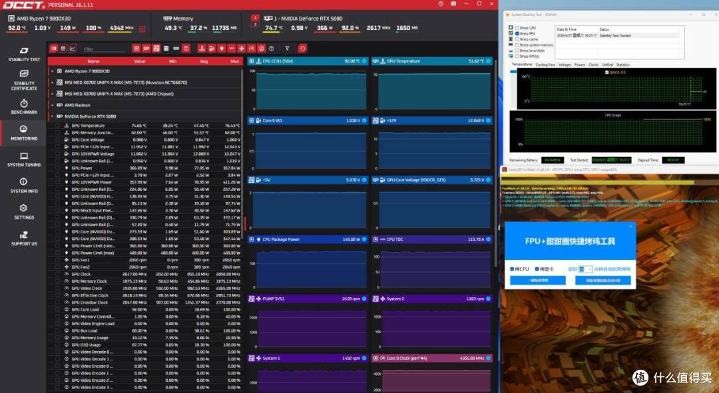
Task: Toggle GPU Temperature graph circle switch
Action: 489,61
